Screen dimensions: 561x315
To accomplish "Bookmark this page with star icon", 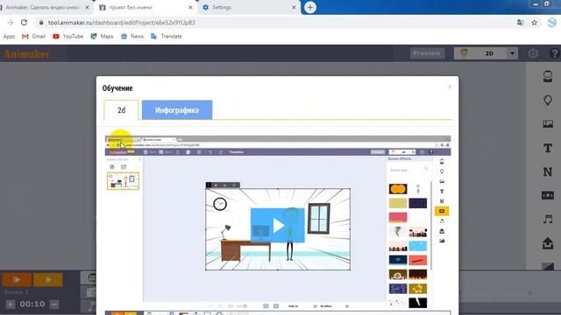I will click(534, 23).
